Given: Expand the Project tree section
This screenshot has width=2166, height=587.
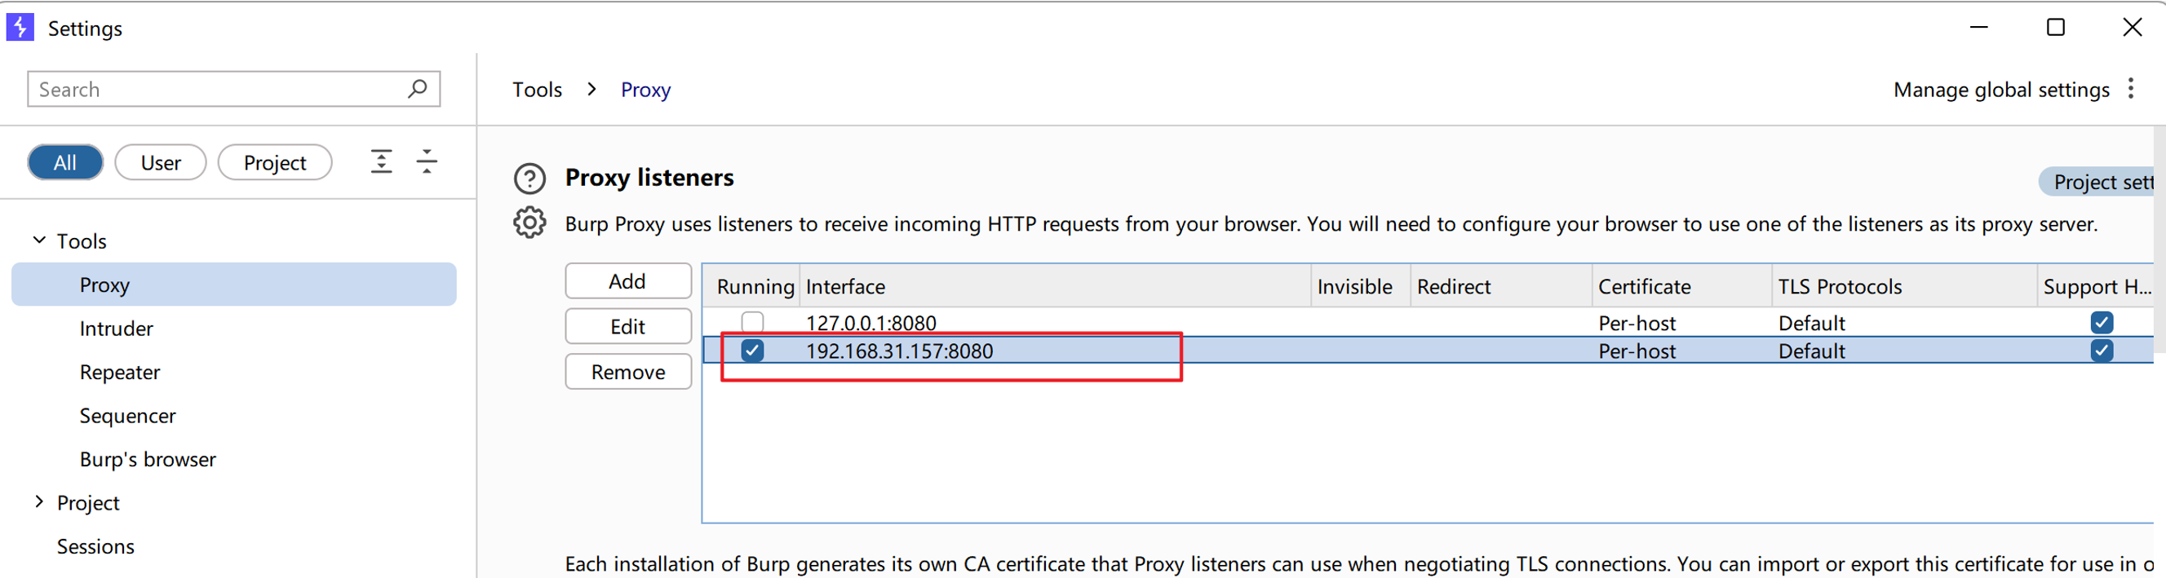Looking at the screenshot, I should tap(38, 502).
